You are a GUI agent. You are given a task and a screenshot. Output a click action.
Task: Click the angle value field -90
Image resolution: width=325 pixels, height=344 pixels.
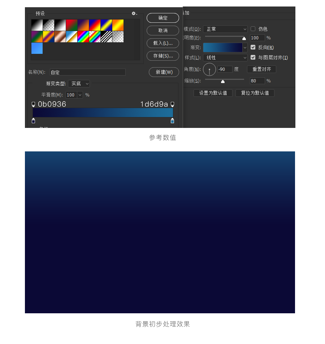pos(225,69)
